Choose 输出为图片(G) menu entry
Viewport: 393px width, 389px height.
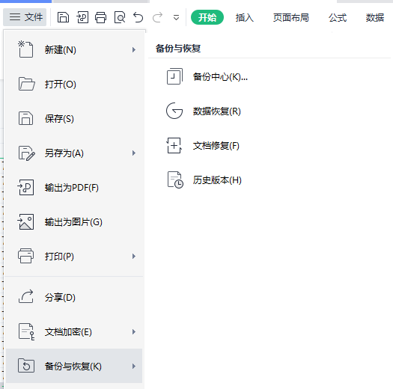tap(74, 222)
